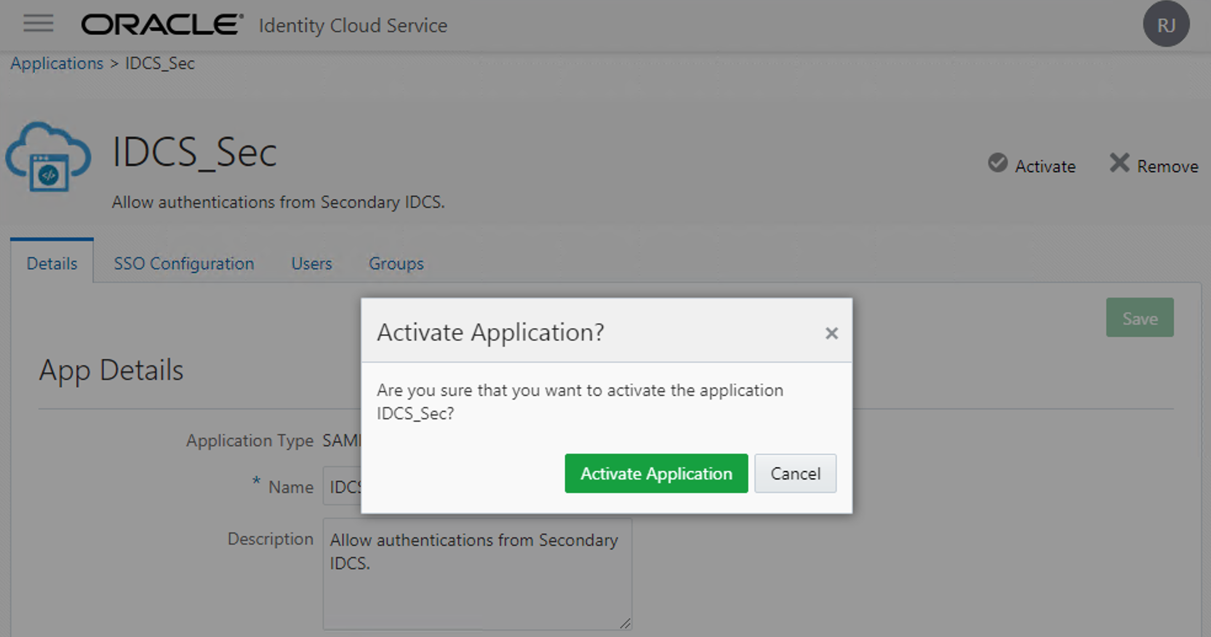The width and height of the screenshot is (1211, 637).
Task: Click the Activate label
Action: click(x=1045, y=166)
